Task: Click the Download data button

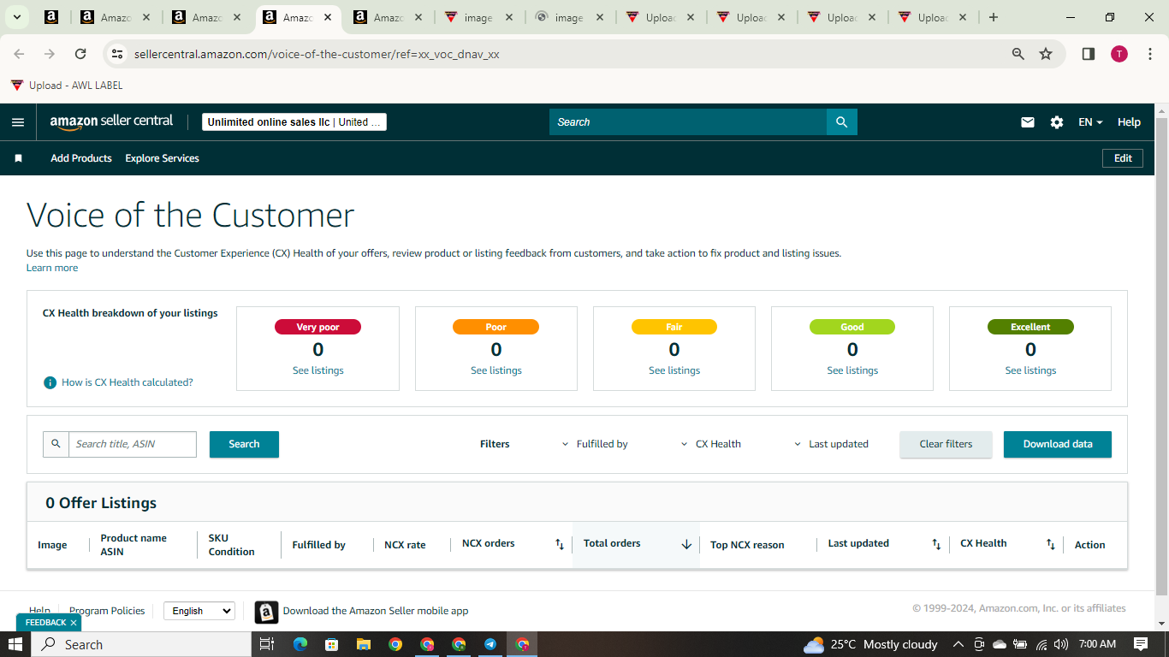Action: (x=1058, y=444)
